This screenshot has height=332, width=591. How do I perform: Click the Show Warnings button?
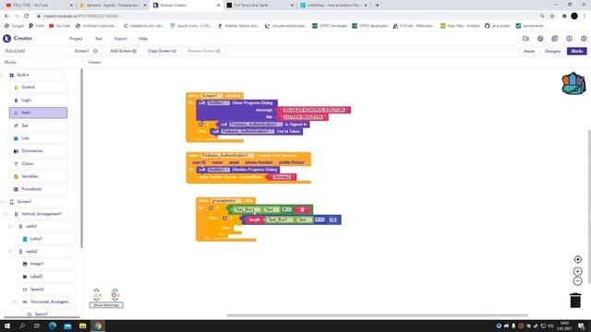click(106, 305)
